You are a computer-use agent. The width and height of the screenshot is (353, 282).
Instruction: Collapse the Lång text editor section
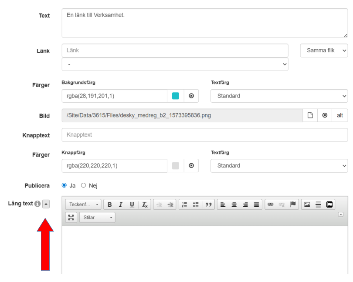pos(47,204)
